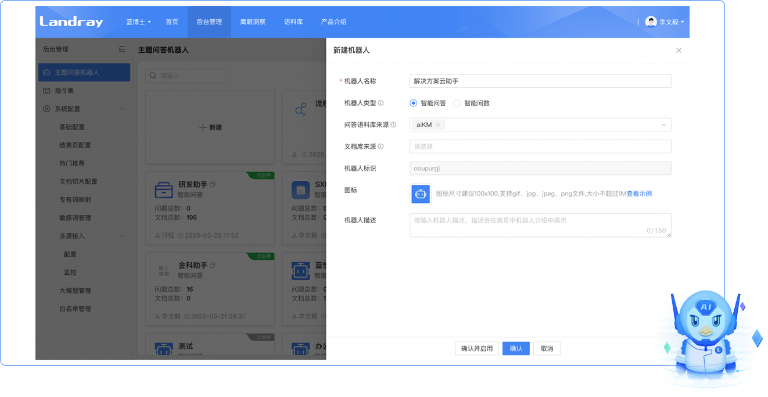Click the AI robot mascot assistant
Image resolution: width=768 pixels, height=397 pixels.
(705, 337)
